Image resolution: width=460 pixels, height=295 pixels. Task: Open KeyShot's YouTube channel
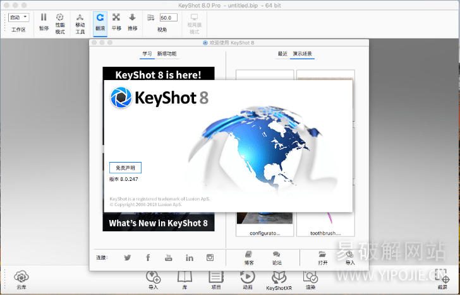(168, 258)
